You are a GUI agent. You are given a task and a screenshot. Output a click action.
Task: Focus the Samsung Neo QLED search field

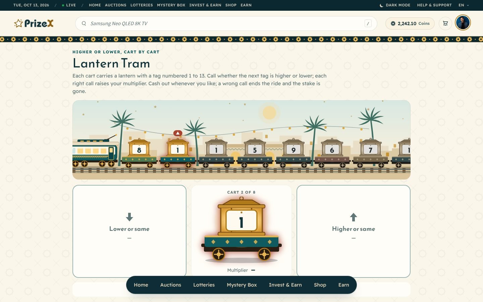pos(226,23)
